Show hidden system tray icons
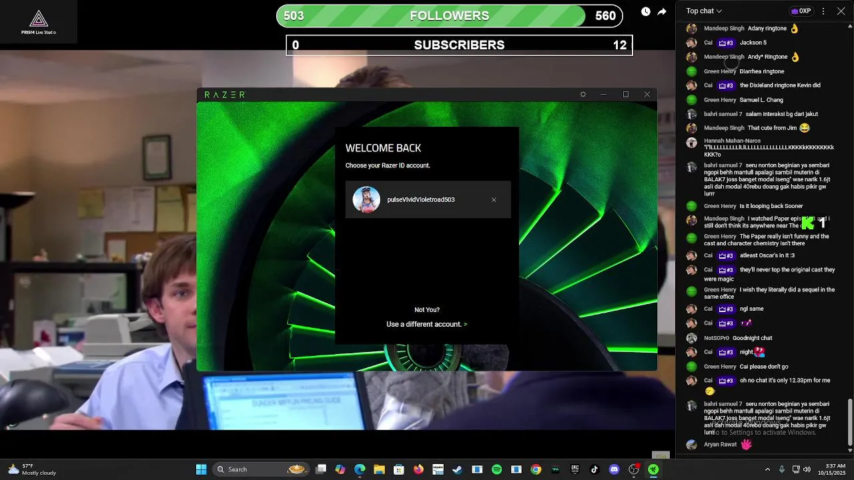This screenshot has width=854, height=480. click(x=767, y=469)
